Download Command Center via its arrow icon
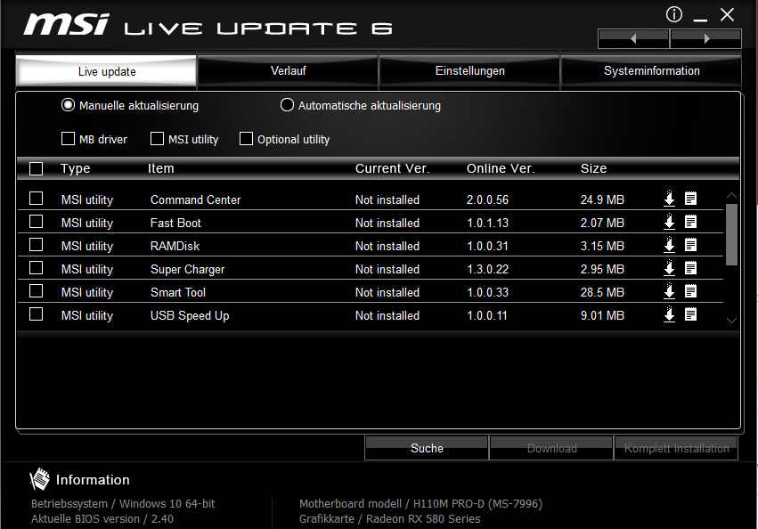This screenshot has width=758, height=529. (669, 199)
